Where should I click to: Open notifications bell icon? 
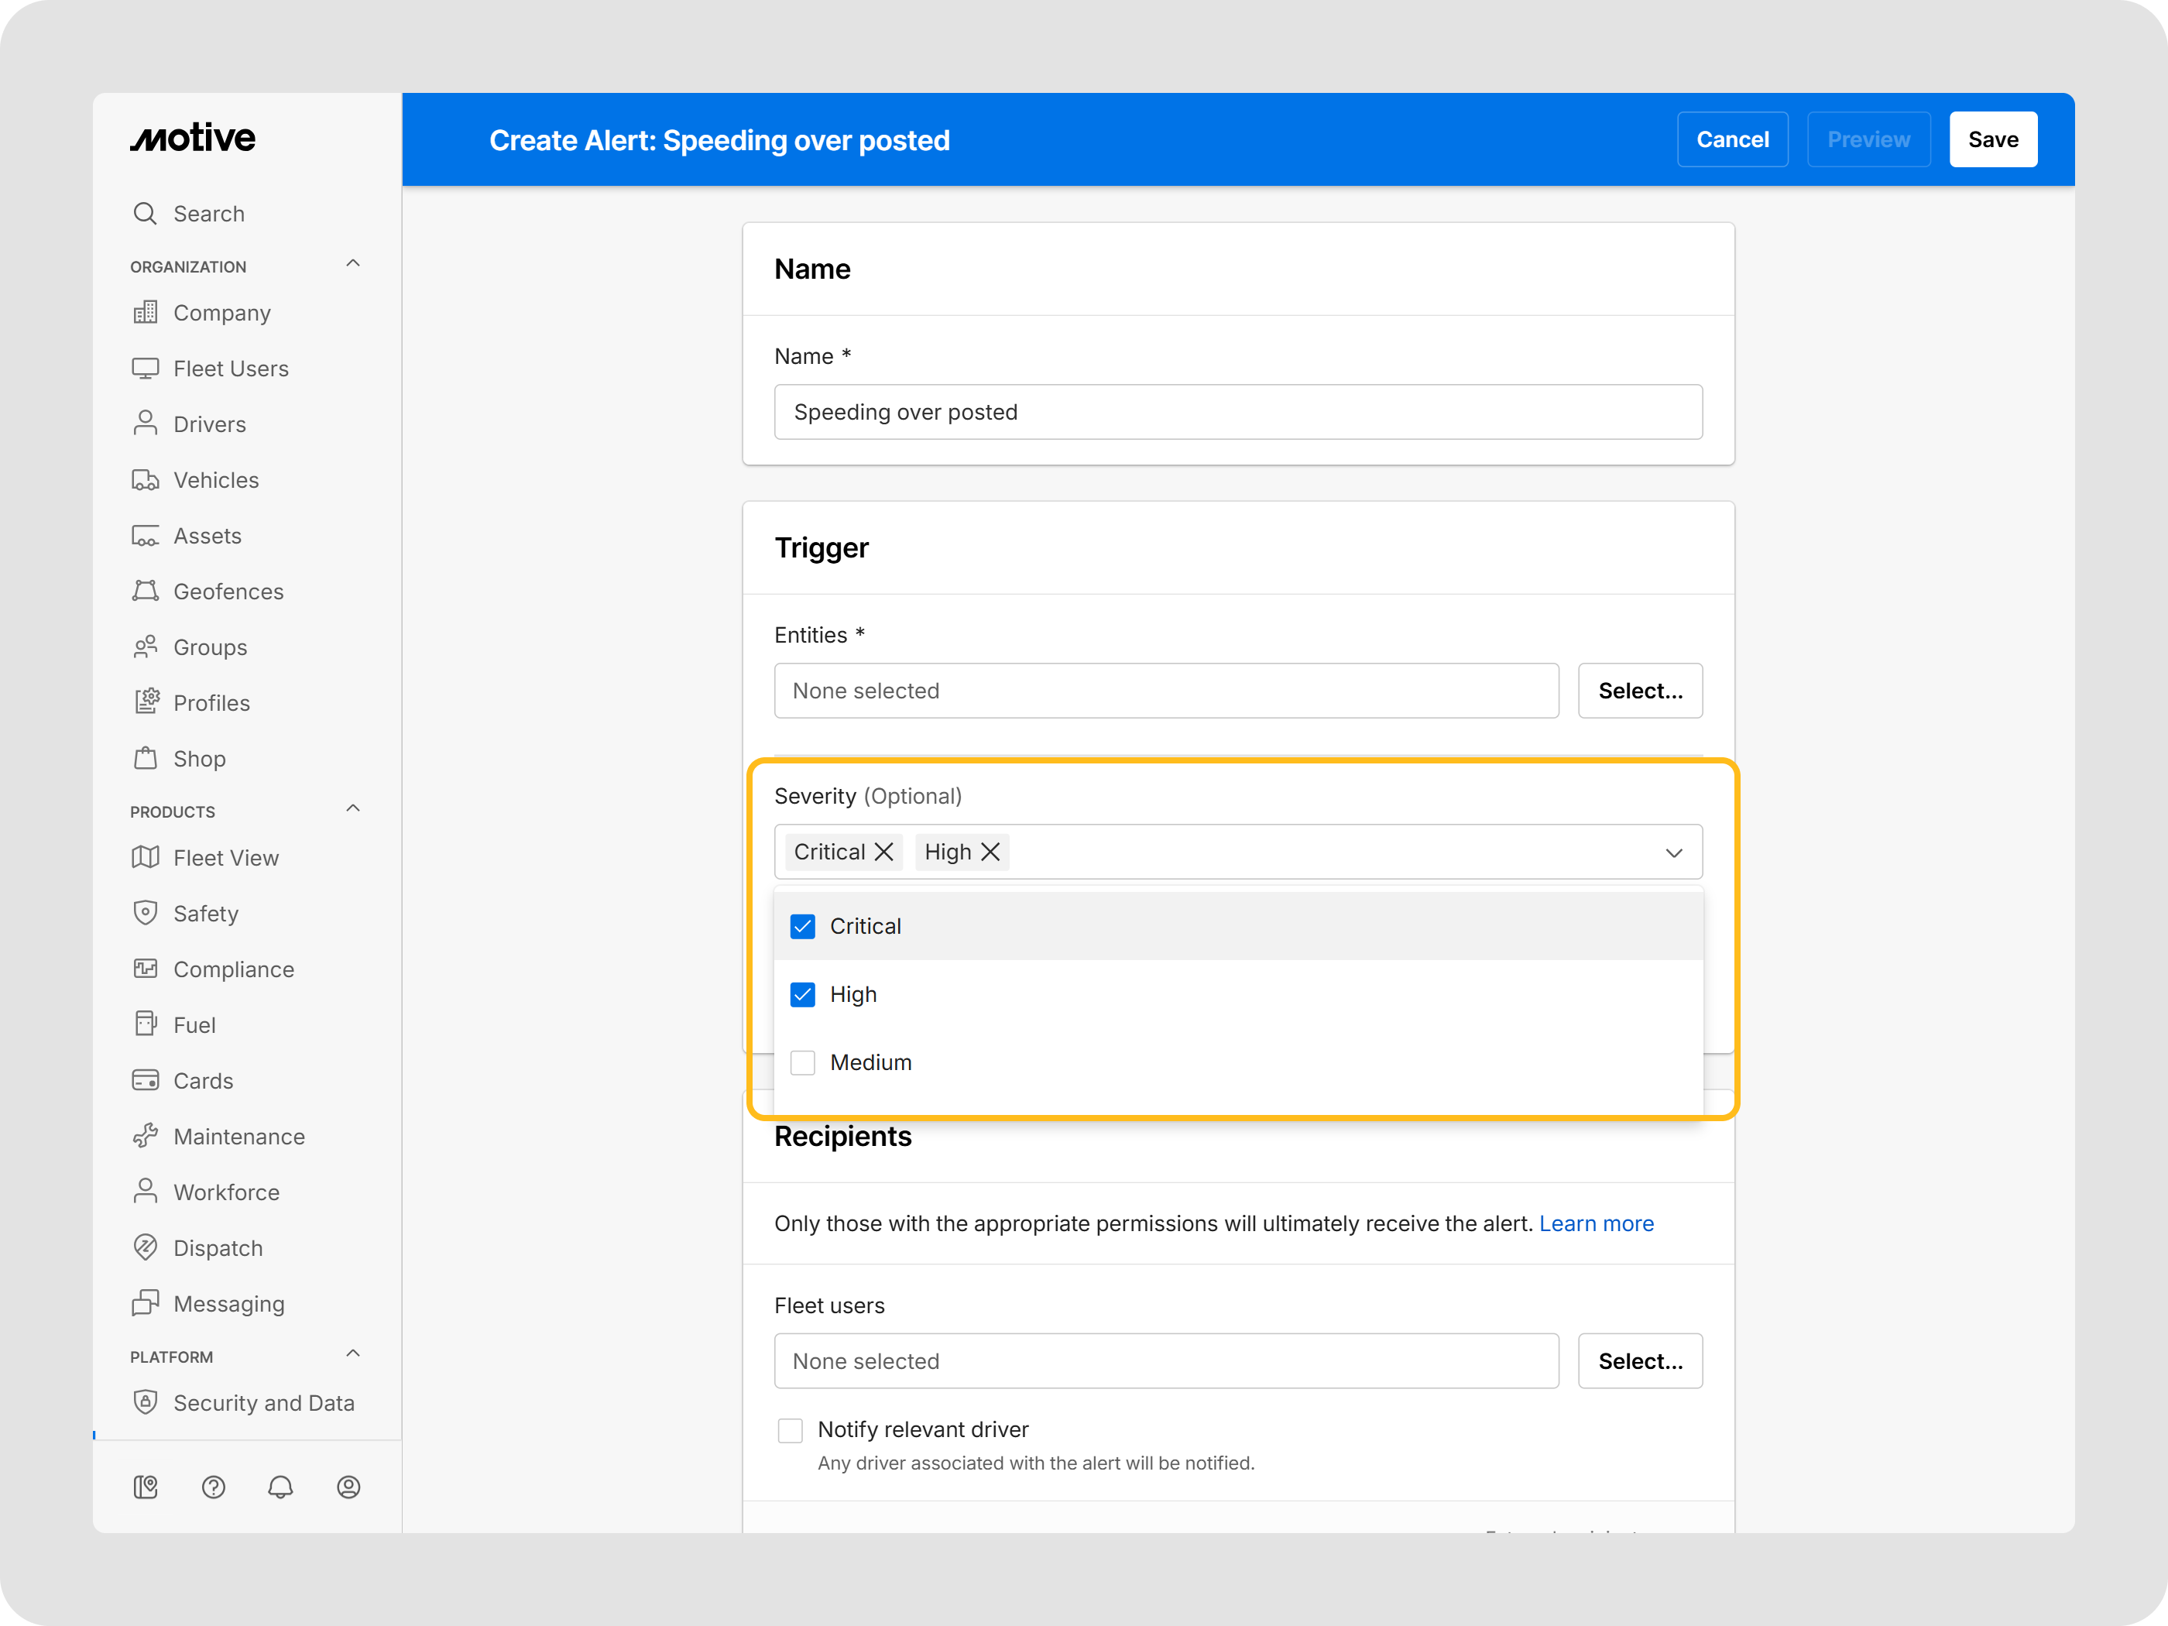coord(280,1487)
